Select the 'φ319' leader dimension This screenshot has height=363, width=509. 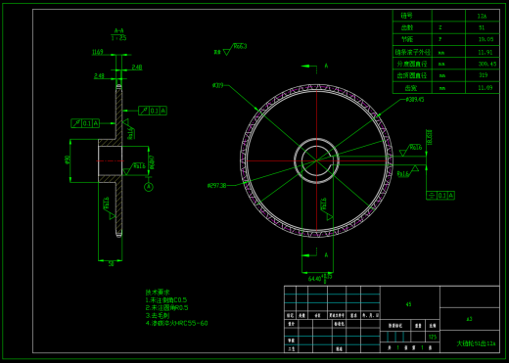[218, 86]
